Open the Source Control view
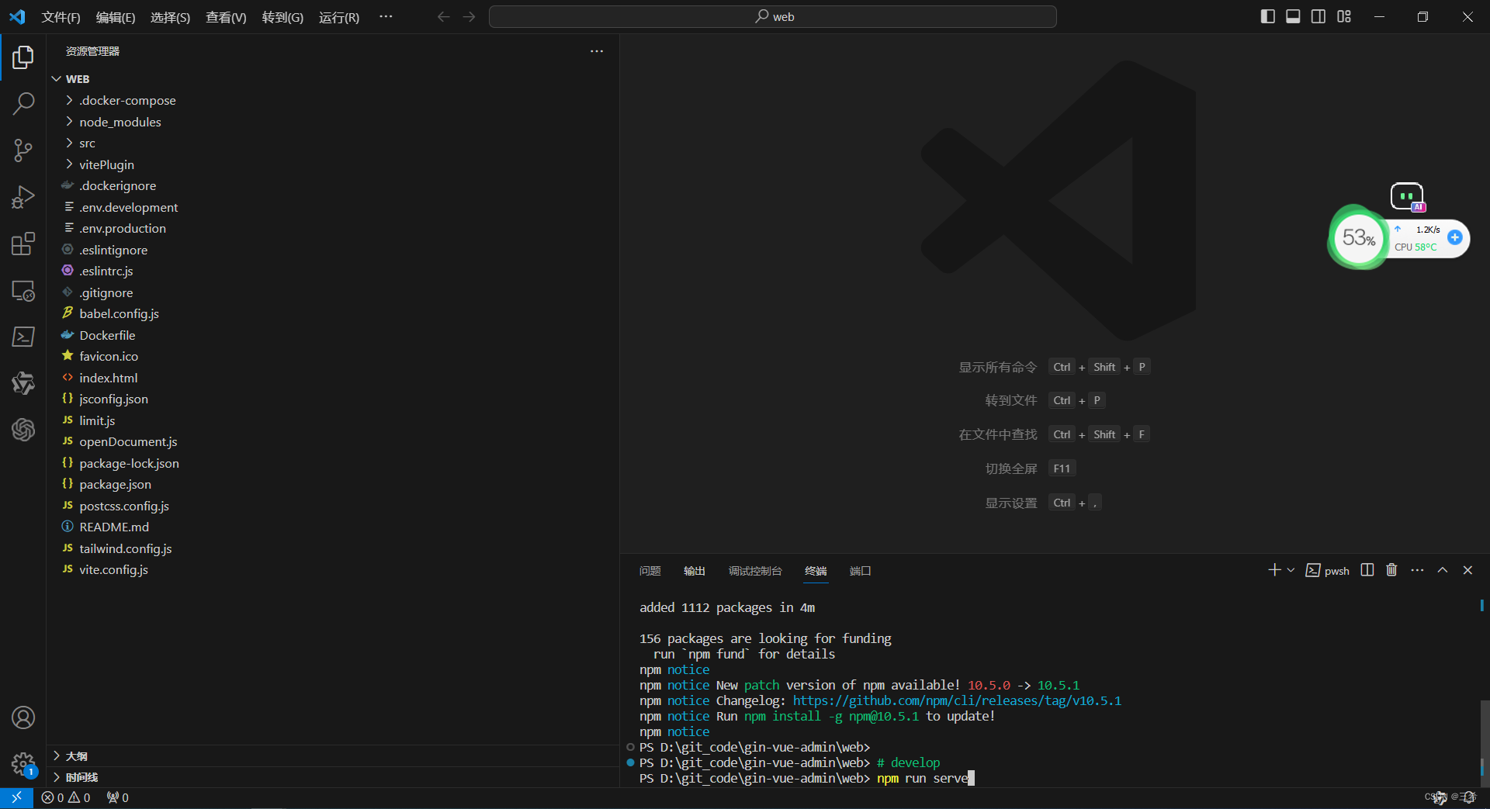 point(23,150)
